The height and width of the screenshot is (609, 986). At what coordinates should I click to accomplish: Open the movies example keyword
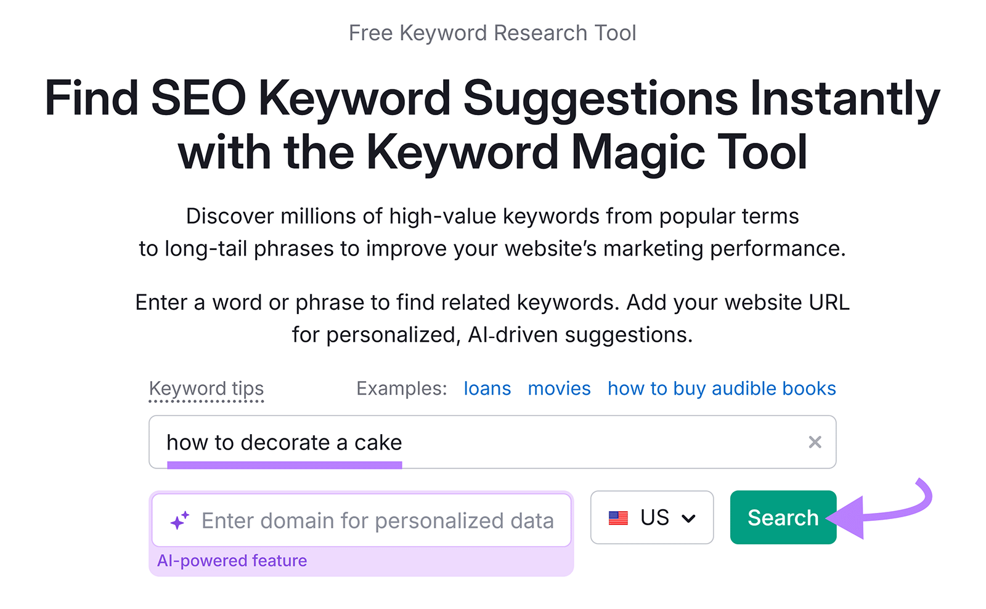pos(558,388)
